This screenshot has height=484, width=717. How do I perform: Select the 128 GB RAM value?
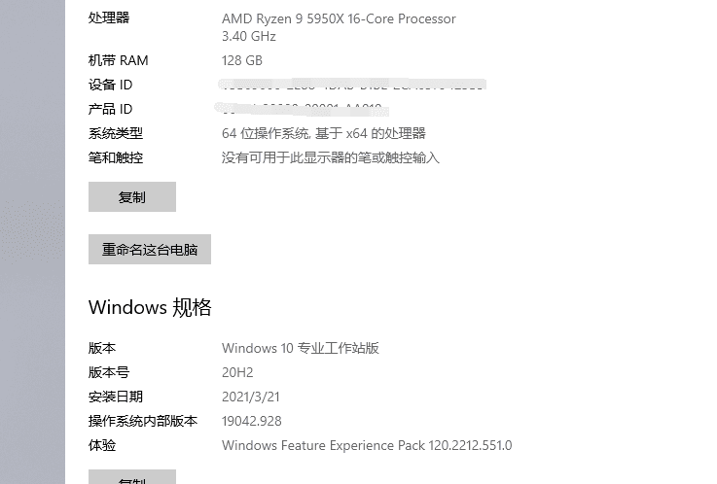(242, 60)
